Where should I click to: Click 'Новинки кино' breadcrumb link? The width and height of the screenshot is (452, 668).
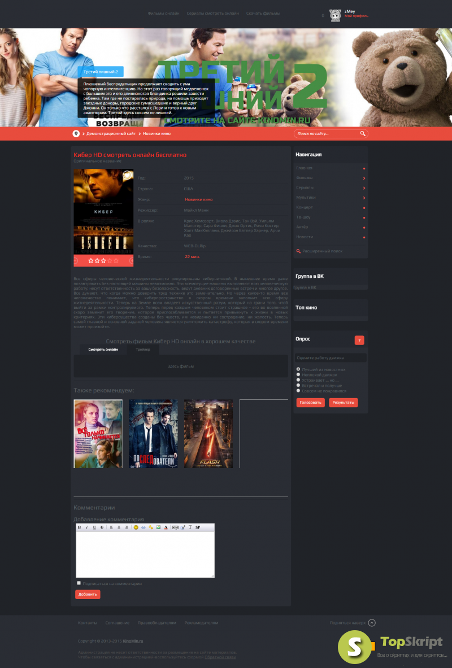[x=157, y=134]
